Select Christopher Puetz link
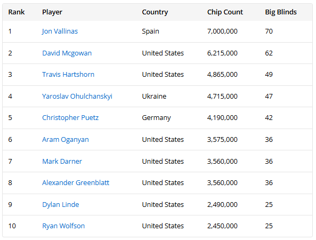This screenshot has width=316, height=240. point(70,118)
